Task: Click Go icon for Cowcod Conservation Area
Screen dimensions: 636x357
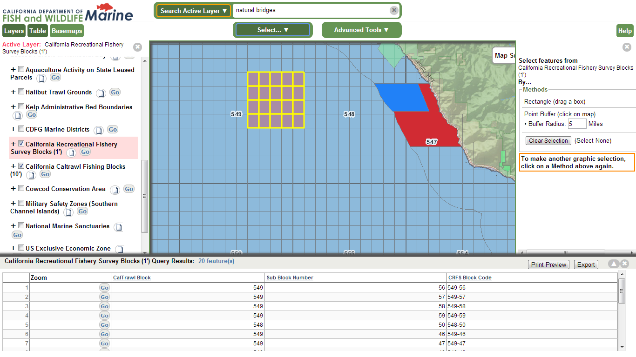Action: pos(129,189)
